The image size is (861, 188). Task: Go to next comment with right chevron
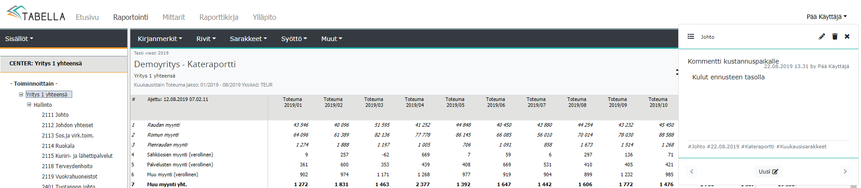pos(845,171)
